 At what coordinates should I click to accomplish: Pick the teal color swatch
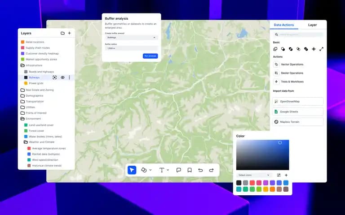coord(239,189)
